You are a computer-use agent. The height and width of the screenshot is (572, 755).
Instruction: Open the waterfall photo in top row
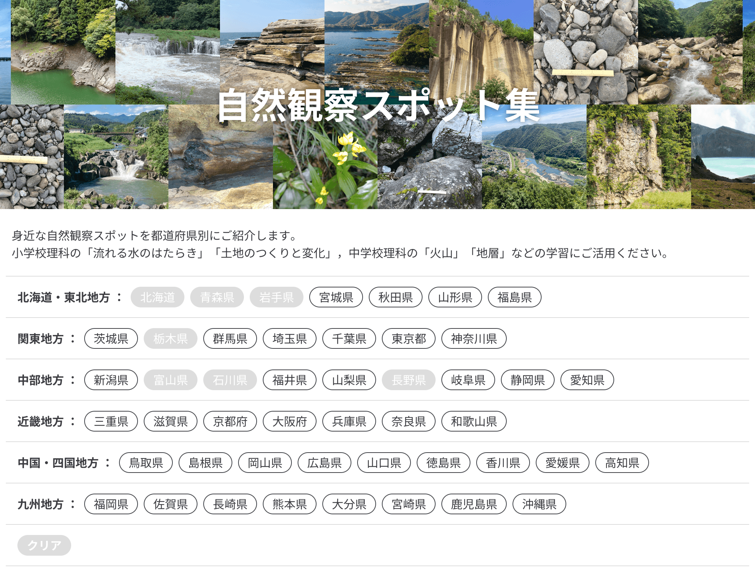pyautogui.click(x=168, y=52)
